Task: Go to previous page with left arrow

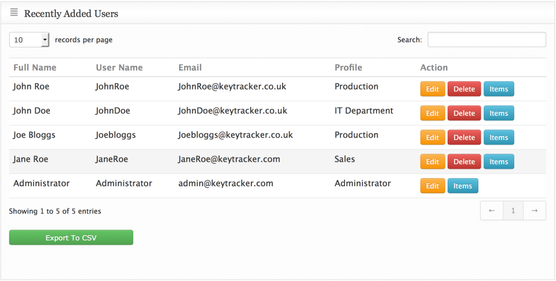Action: tap(492, 211)
